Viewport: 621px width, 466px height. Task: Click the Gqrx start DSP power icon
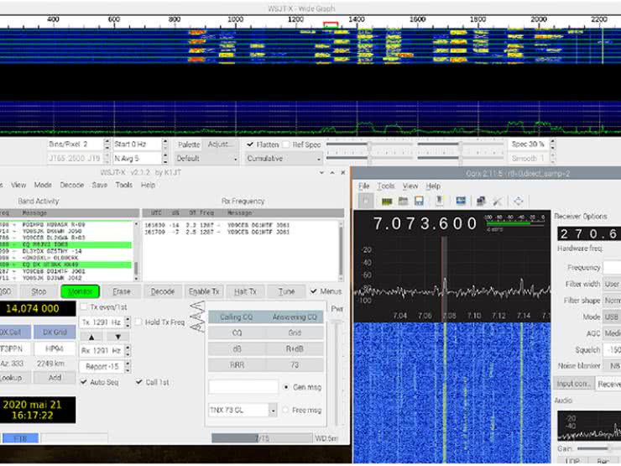pos(366,202)
